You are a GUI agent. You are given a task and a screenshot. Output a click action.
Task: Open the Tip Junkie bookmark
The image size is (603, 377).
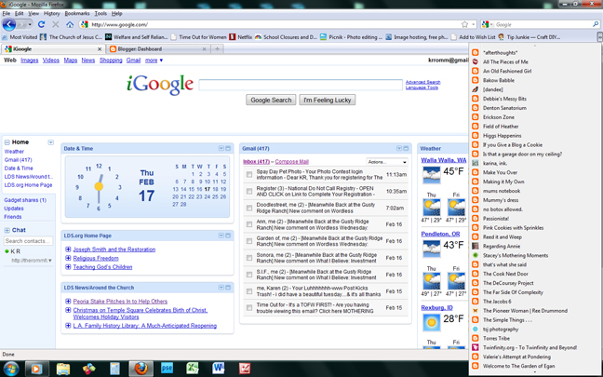point(529,37)
